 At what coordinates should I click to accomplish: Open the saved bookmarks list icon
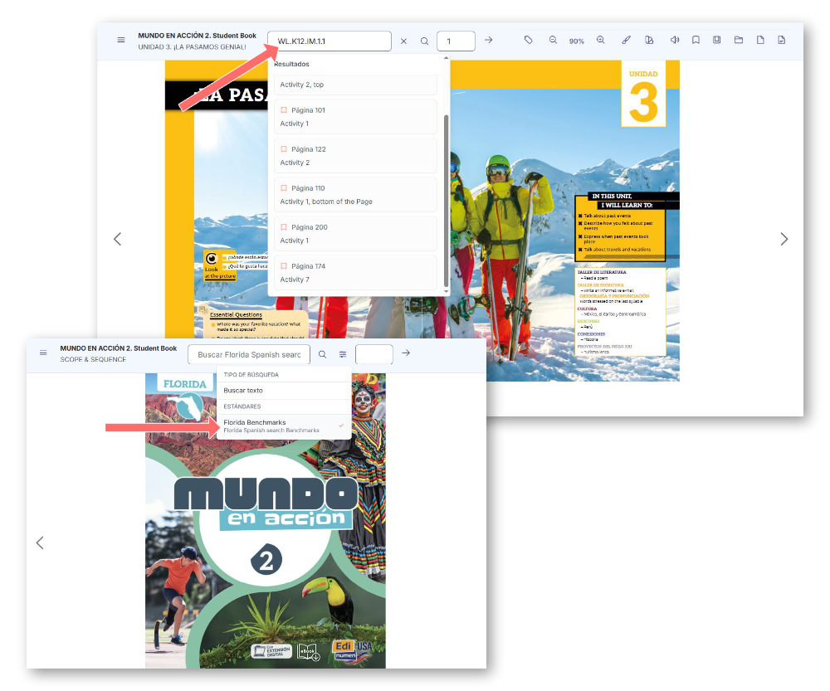[x=717, y=40]
